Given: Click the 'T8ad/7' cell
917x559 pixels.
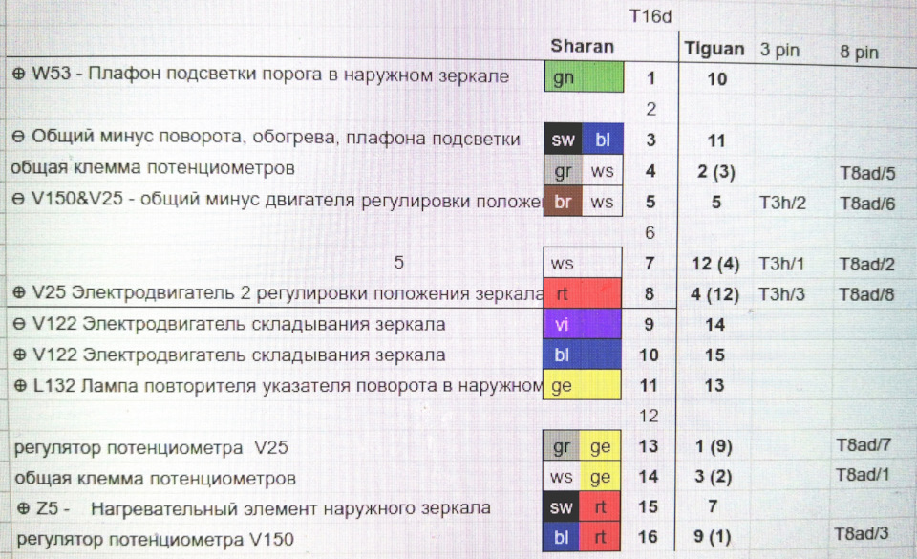Looking at the screenshot, I should (864, 445).
